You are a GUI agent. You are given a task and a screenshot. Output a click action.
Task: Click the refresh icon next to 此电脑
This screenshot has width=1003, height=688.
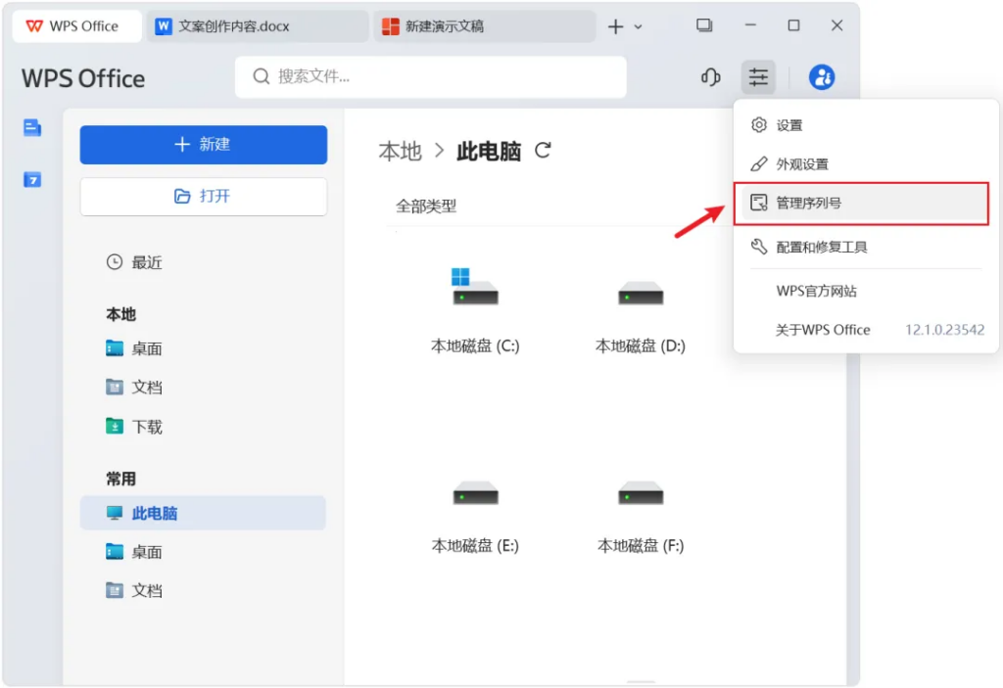point(544,151)
